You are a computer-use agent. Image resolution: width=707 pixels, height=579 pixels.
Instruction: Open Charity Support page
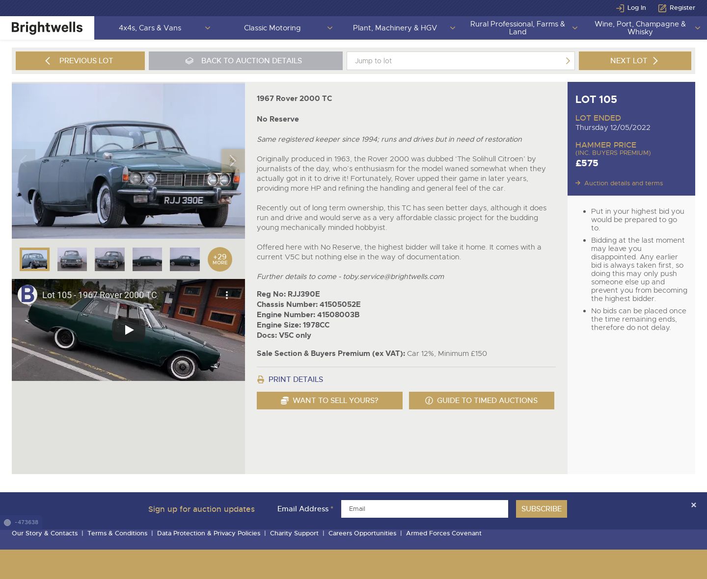294,533
